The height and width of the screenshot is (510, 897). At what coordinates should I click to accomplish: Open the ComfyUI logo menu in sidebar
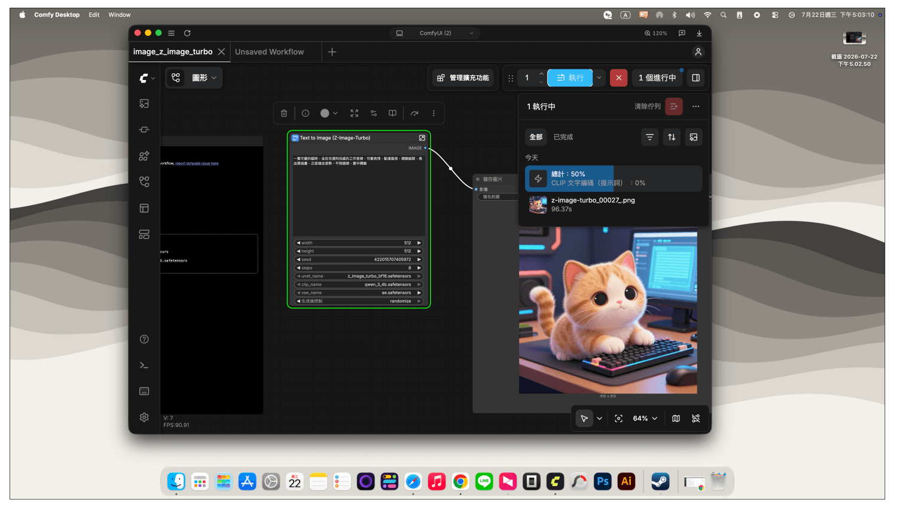pos(147,78)
